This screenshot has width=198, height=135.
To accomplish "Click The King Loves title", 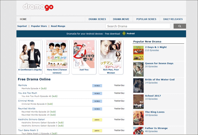I will coord(155,112).
